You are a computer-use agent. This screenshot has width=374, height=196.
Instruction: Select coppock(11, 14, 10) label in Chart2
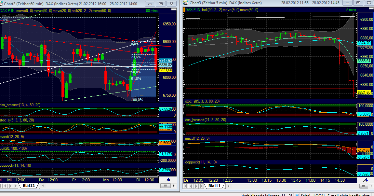pyautogui.click(x=15, y=165)
